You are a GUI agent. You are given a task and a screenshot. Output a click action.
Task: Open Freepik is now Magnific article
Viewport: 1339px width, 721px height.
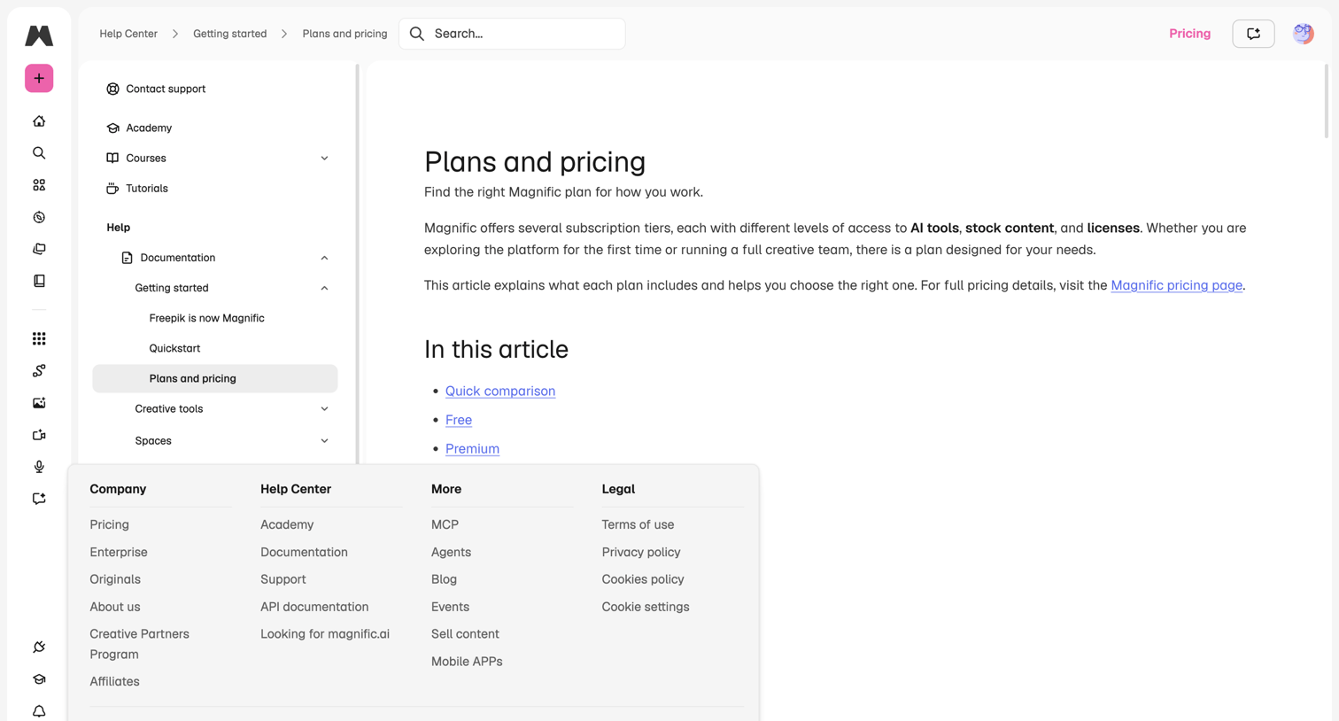click(206, 318)
